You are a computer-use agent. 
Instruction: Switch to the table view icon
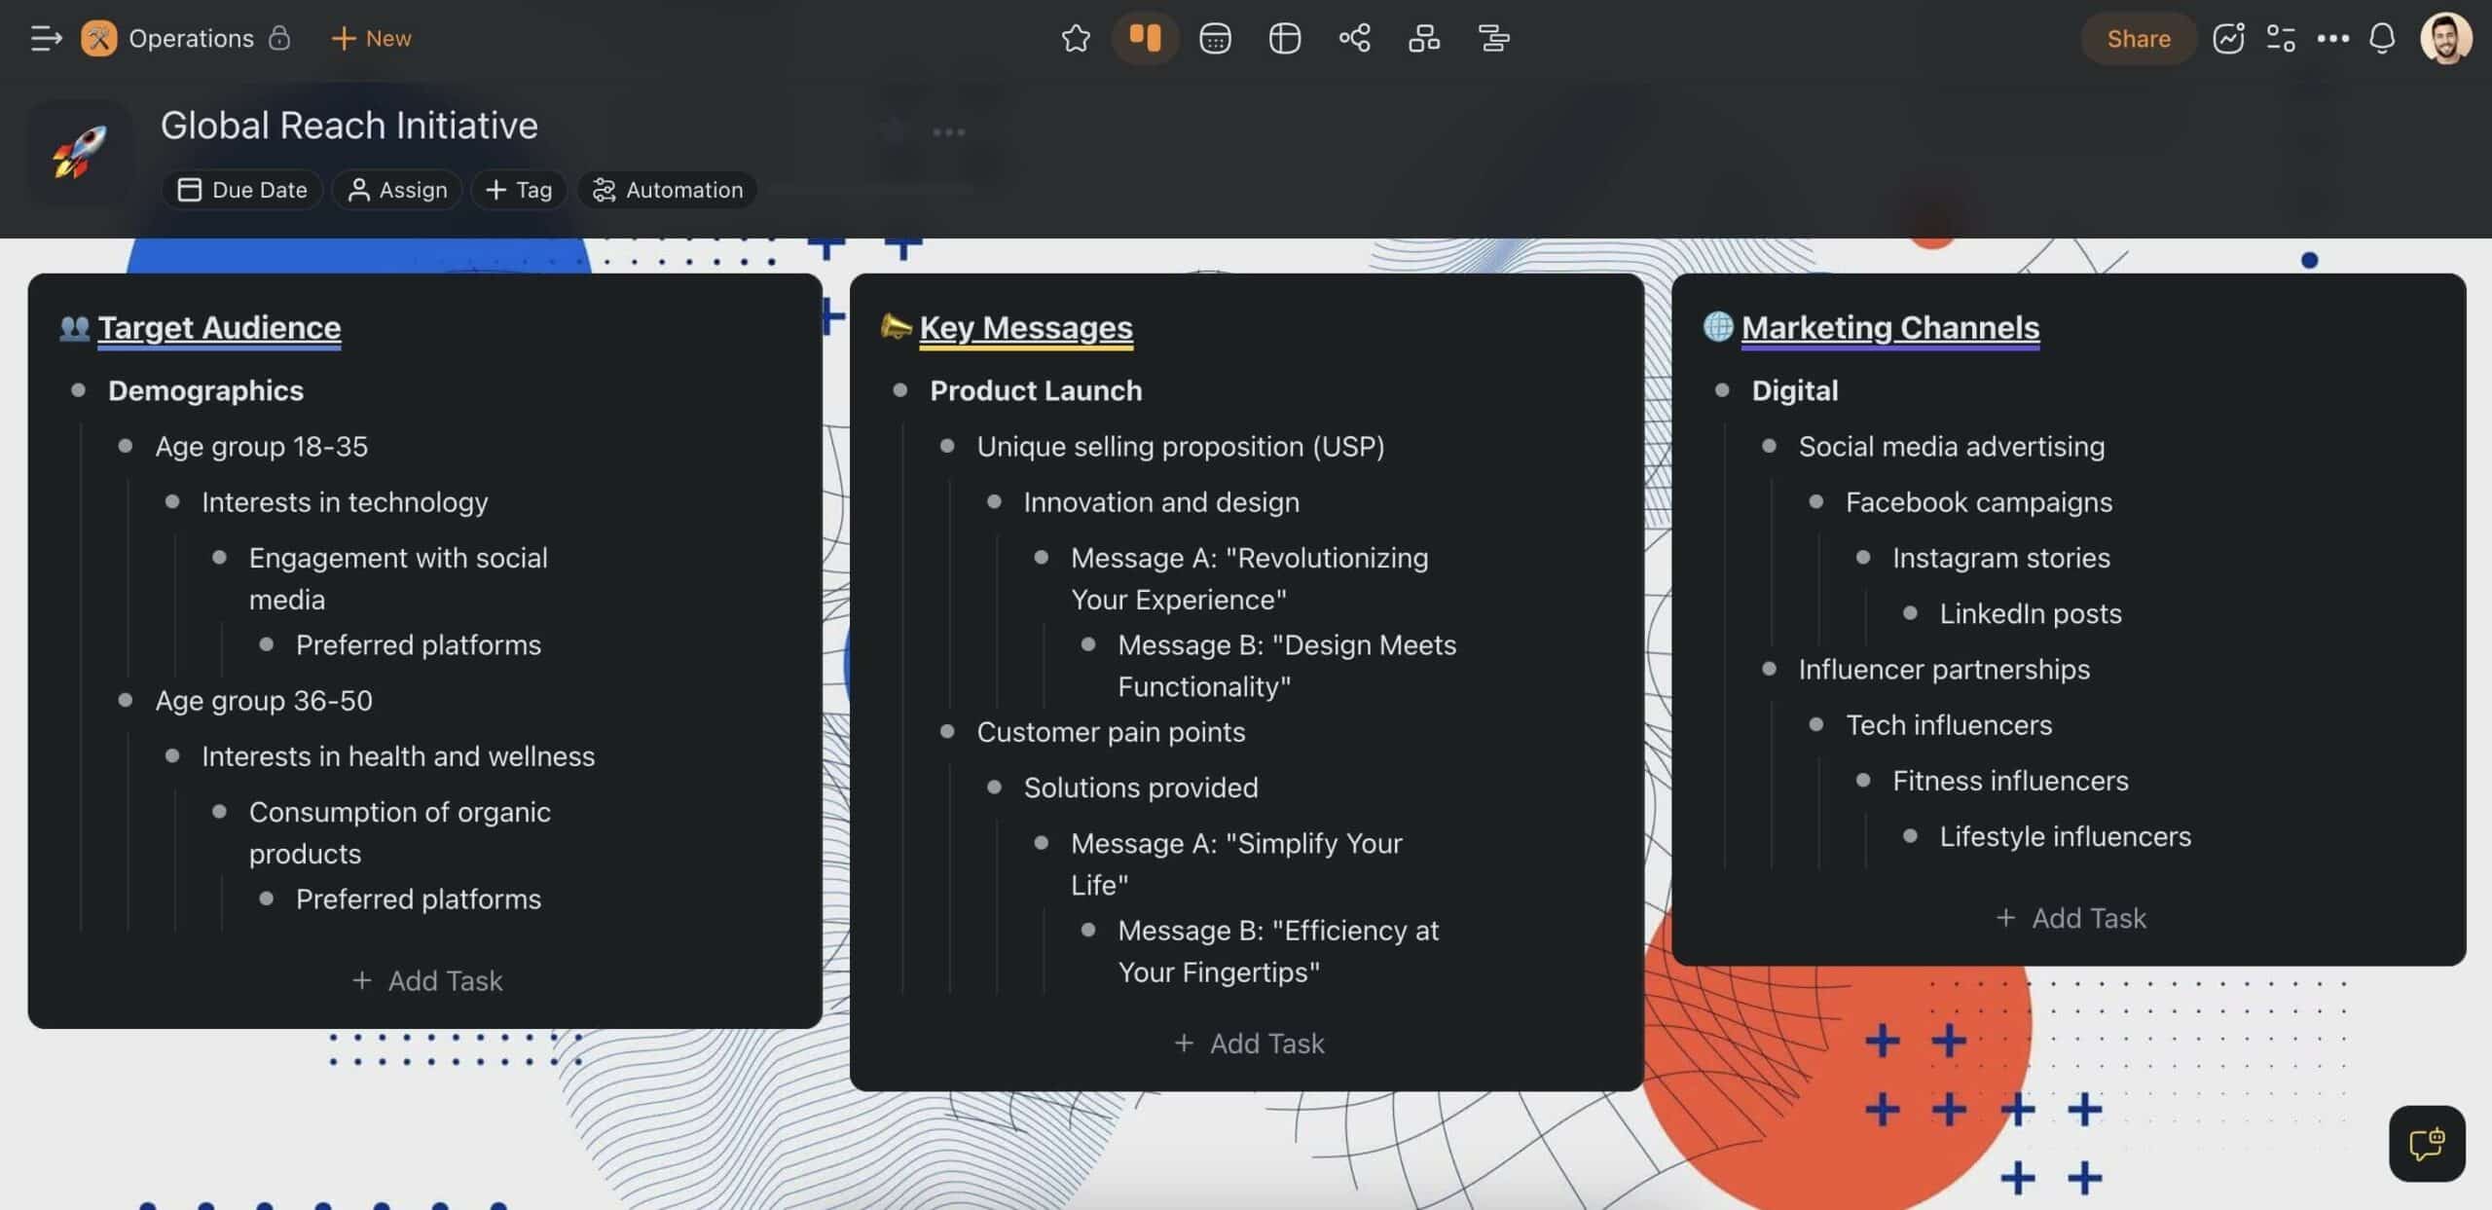pyautogui.click(x=1285, y=39)
